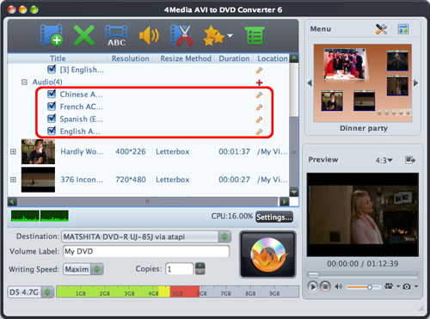Click the vertical scrollbar down arrow

click(x=294, y=193)
